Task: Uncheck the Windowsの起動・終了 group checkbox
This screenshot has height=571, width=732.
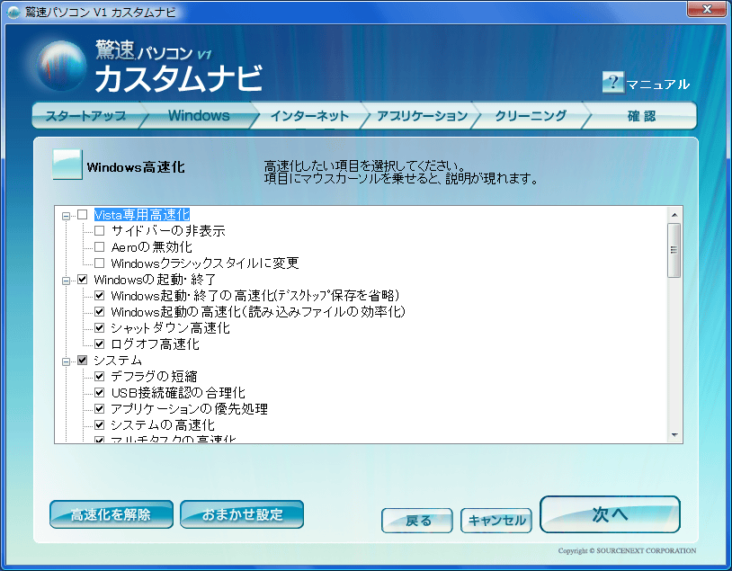Action: coord(82,279)
